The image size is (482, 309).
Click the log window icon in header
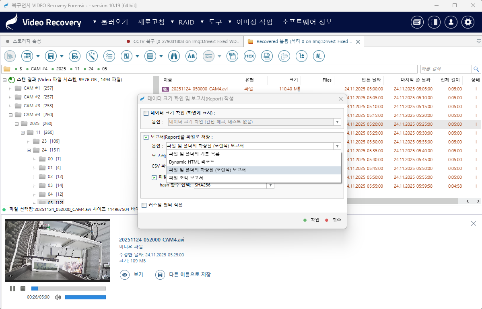tap(417, 22)
